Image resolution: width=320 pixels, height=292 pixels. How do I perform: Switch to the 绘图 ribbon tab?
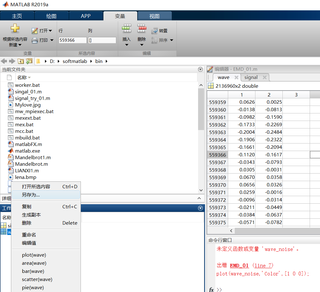51,16
